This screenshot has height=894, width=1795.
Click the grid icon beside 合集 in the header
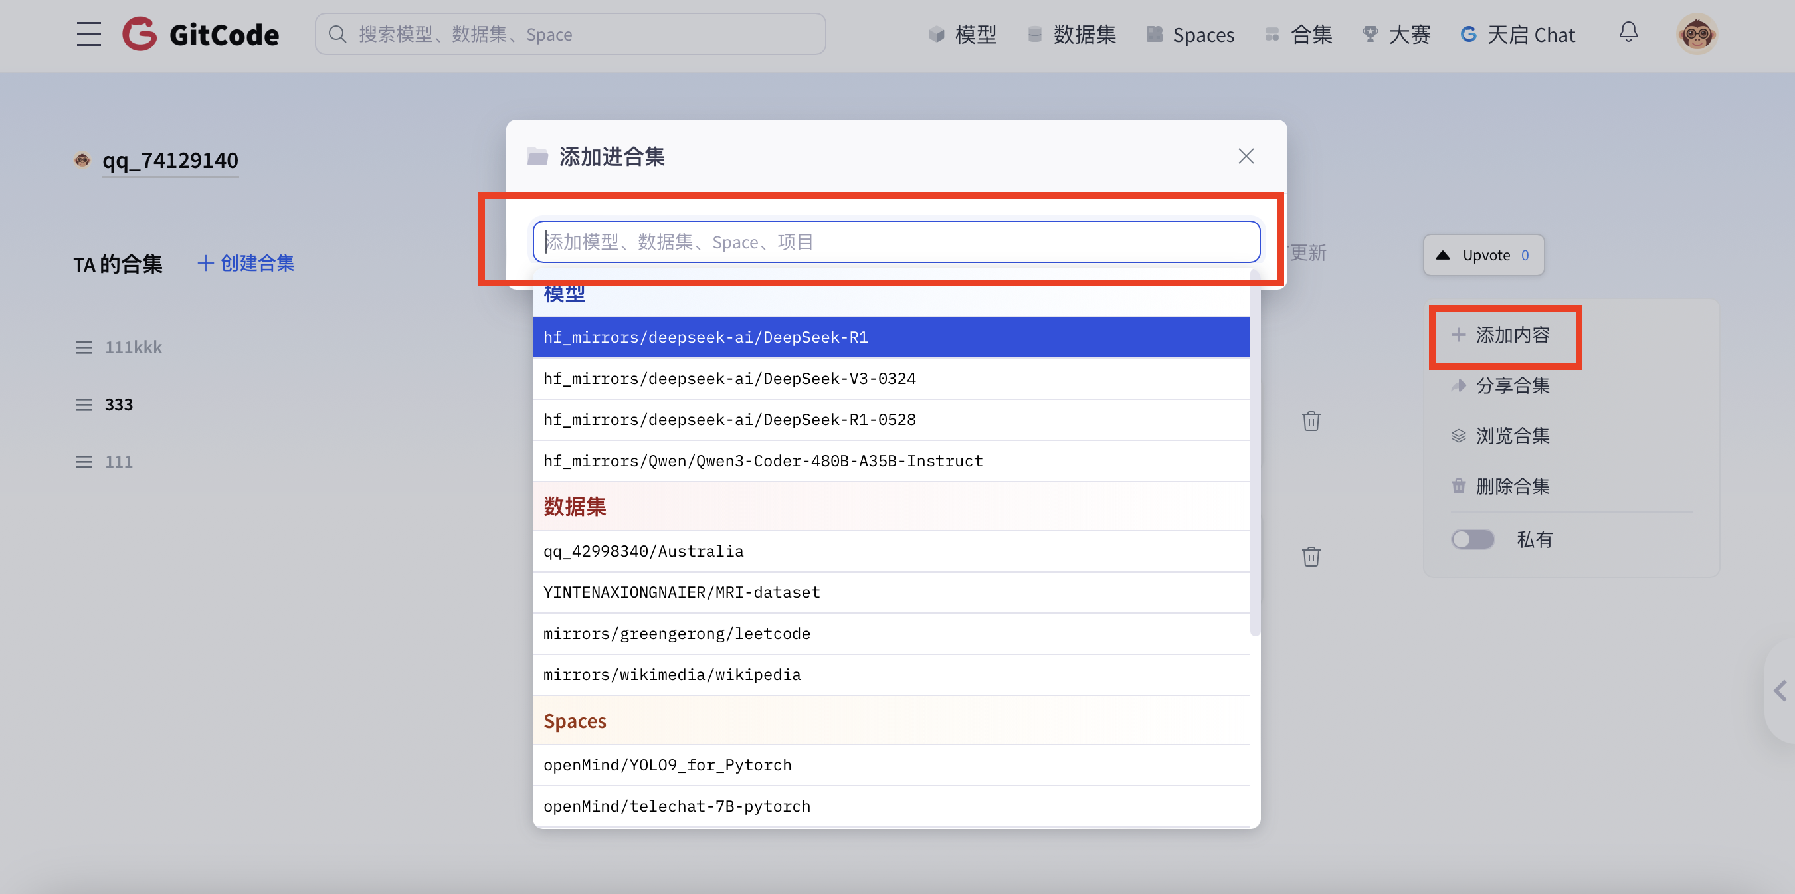(x=1272, y=34)
